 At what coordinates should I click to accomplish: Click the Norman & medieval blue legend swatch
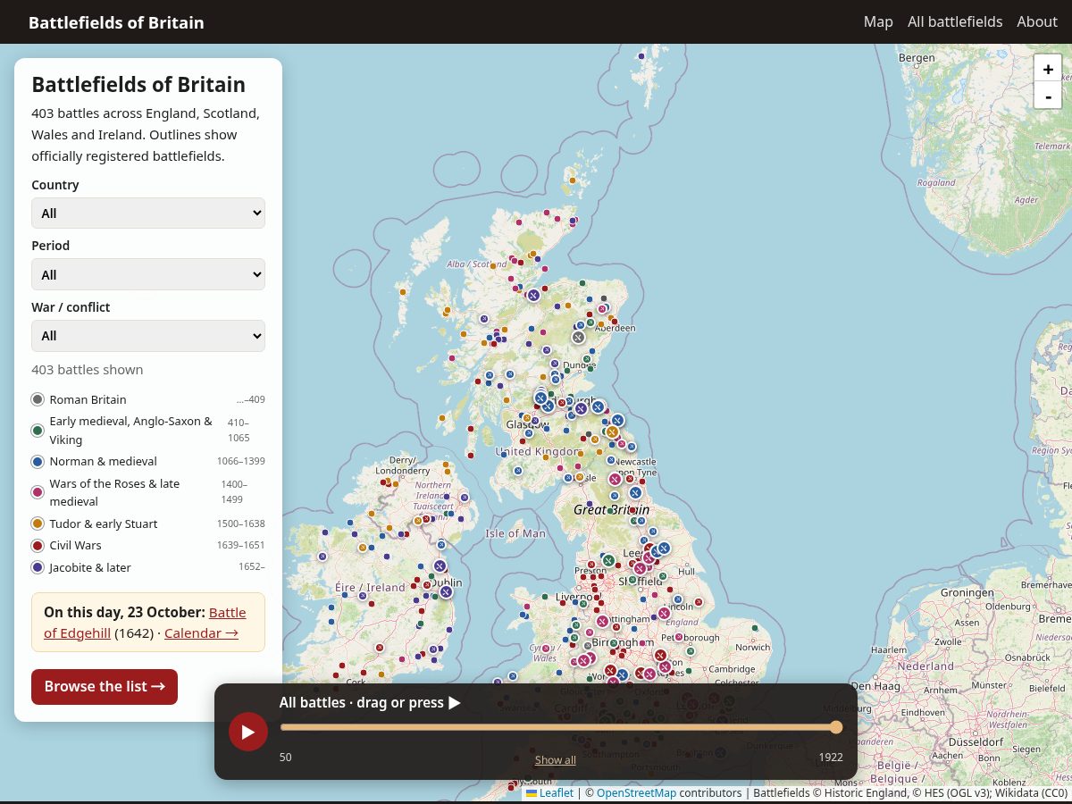point(38,461)
